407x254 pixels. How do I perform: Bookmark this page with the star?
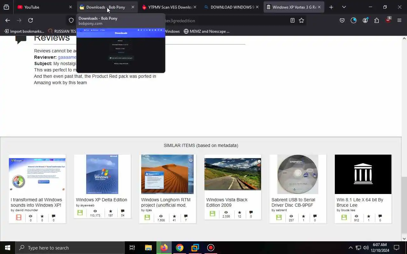click(x=301, y=20)
